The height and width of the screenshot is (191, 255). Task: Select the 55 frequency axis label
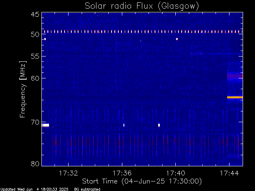pos(35,57)
